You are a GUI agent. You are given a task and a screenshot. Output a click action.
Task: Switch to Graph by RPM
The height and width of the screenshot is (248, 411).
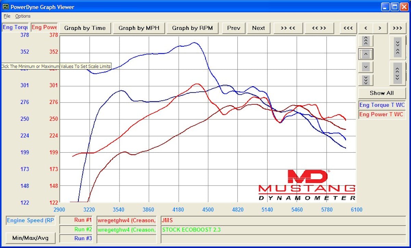[192, 28]
